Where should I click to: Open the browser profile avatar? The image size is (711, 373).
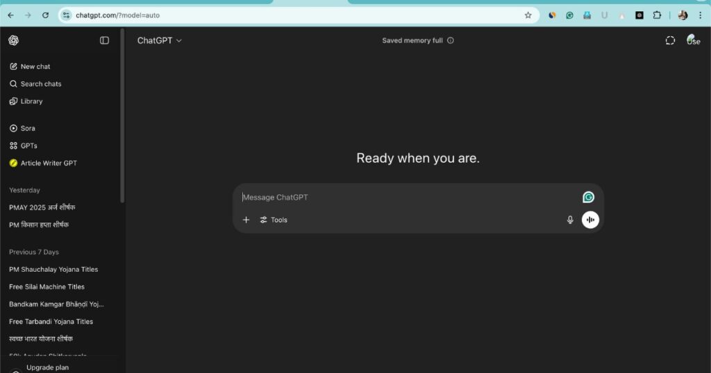click(683, 15)
